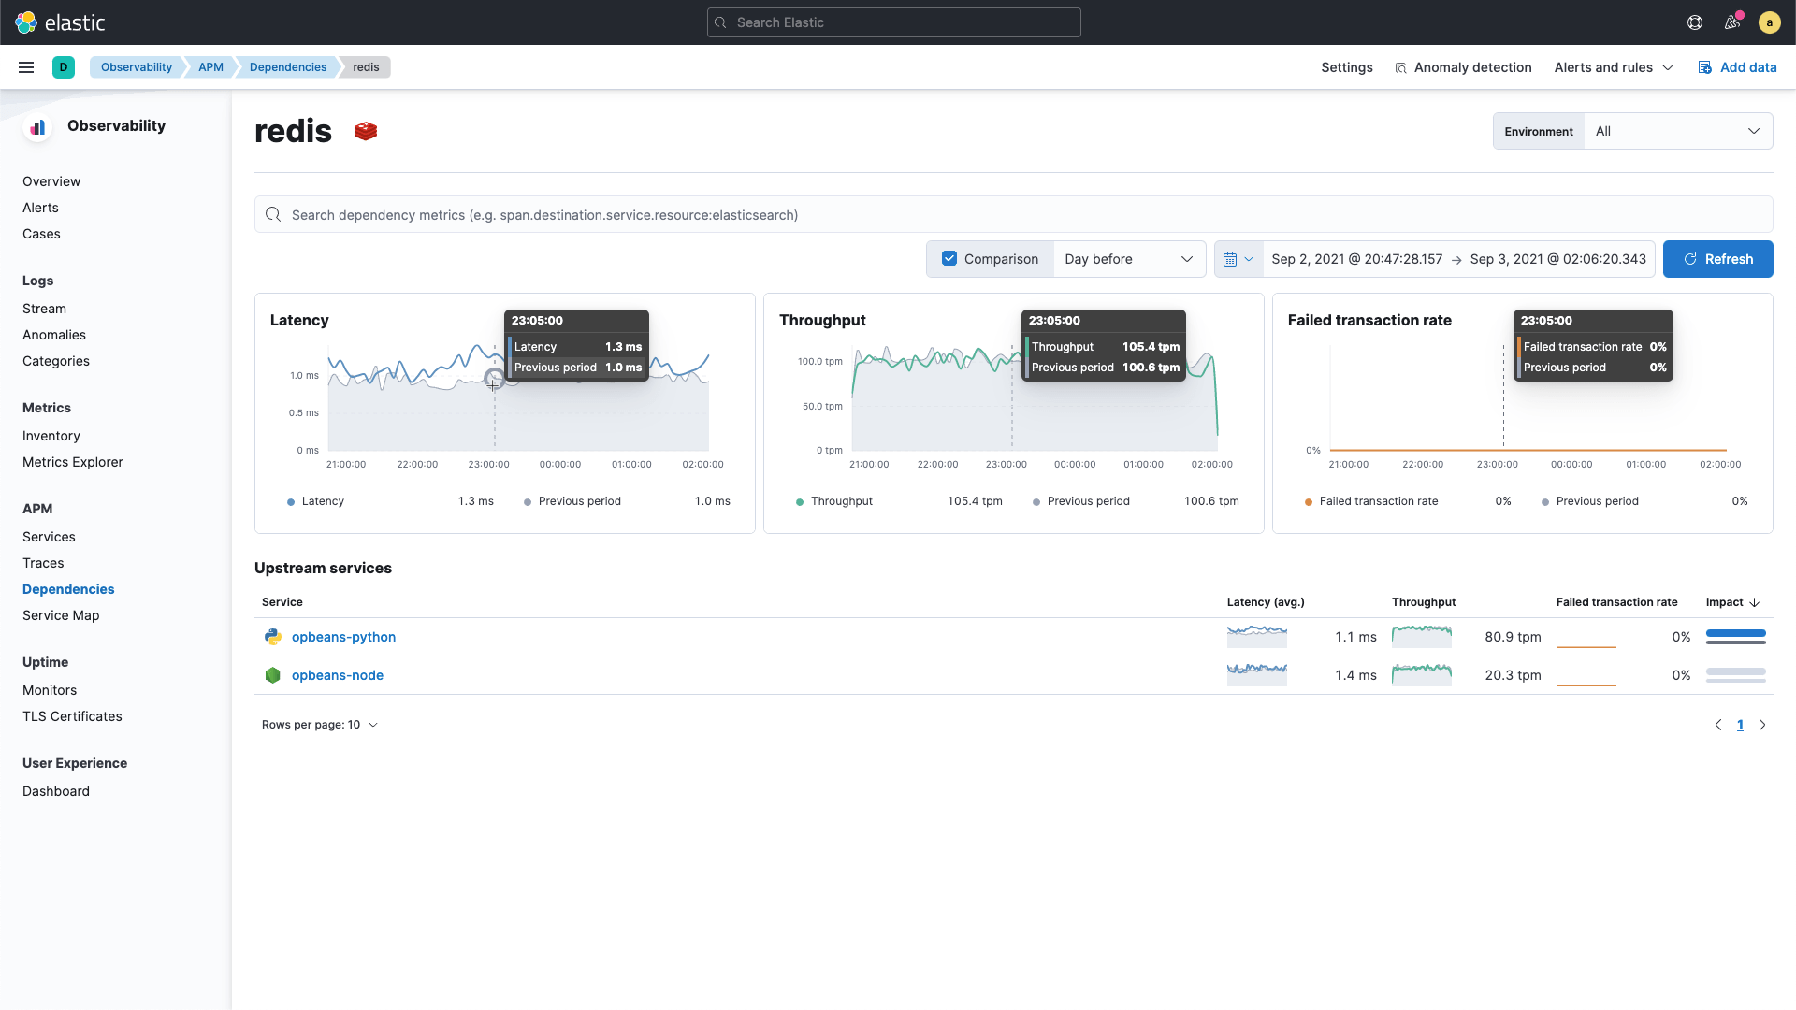Click the opbeans-python service link
The width and height of the screenshot is (1796, 1010).
tap(343, 636)
